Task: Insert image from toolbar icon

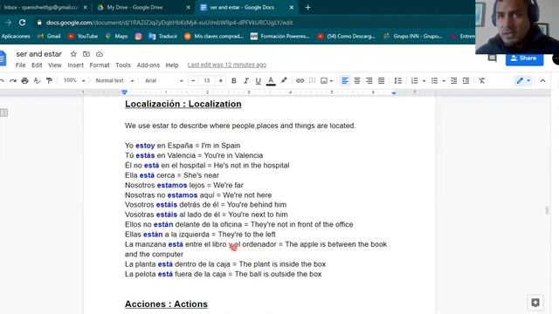Action: pos(324,81)
